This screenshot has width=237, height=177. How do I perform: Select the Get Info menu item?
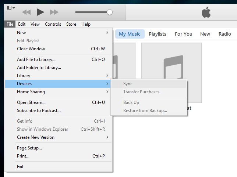tap(59, 121)
